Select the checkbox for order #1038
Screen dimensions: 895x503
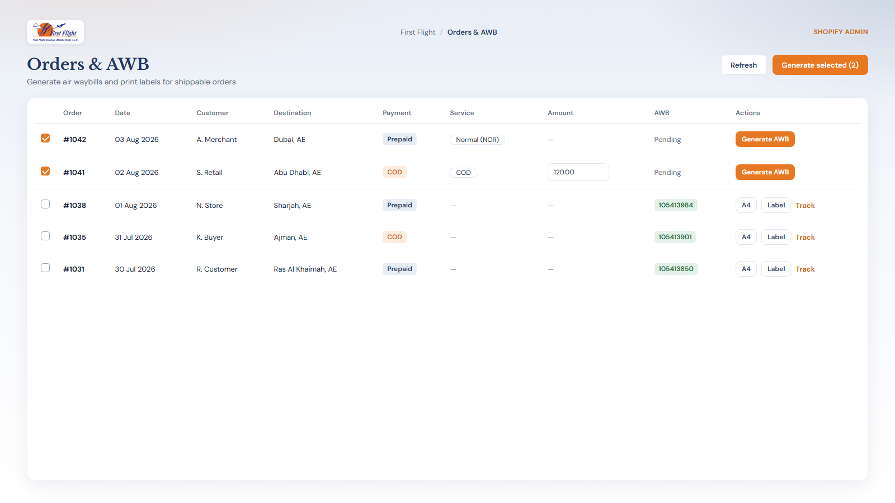[x=45, y=204]
